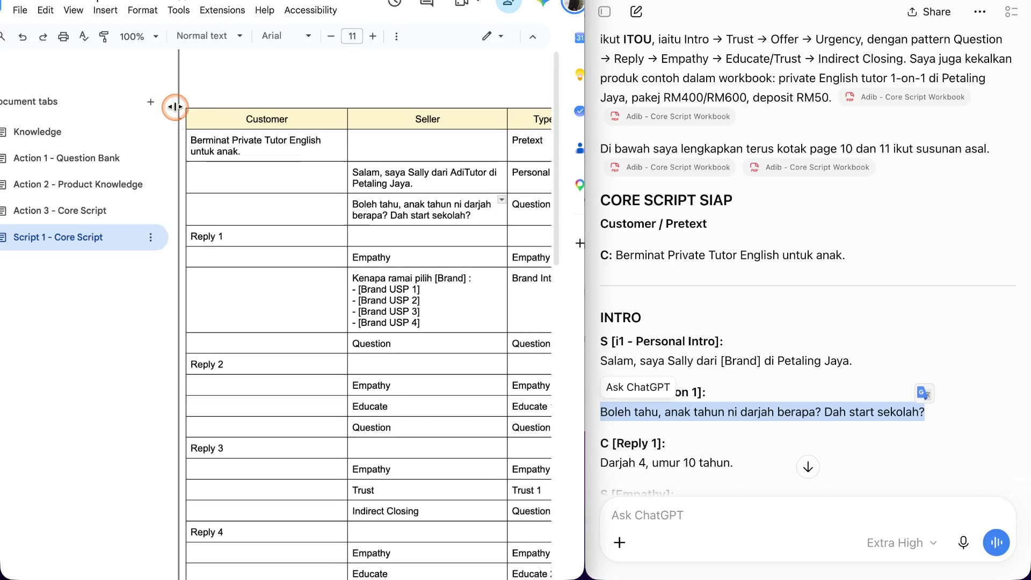Image resolution: width=1031 pixels, height=580 pixels.
Task: Click the print icon in Docs toolbar
Action: click(x=63, y=37)
